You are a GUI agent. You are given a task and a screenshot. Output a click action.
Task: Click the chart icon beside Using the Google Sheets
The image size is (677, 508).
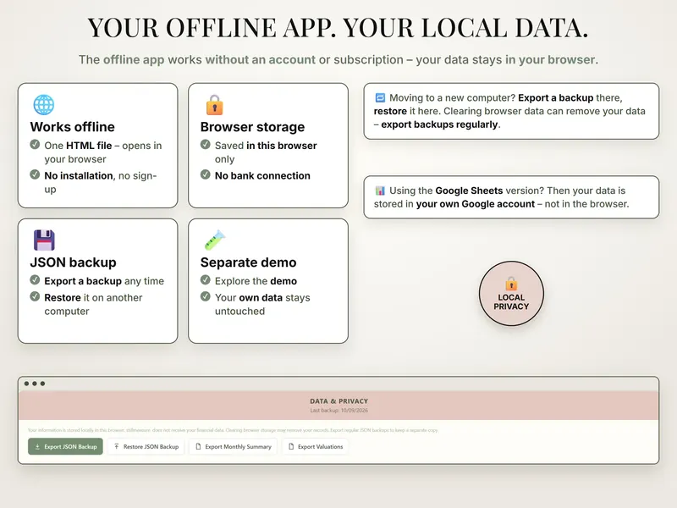380,190
